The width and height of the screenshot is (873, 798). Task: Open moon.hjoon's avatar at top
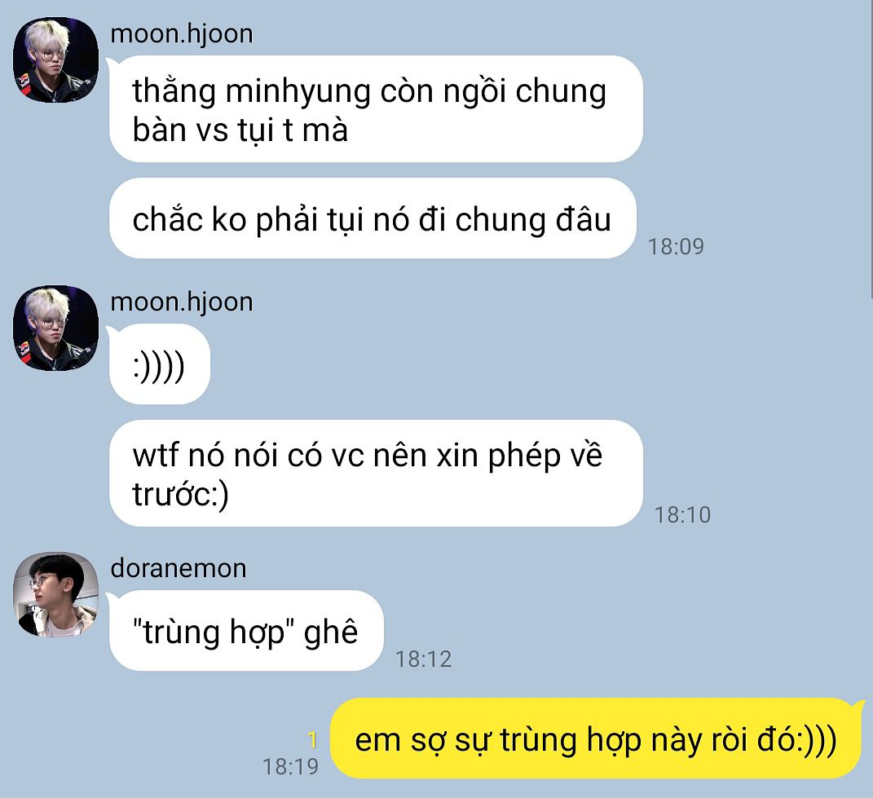[x=55, y=60]
